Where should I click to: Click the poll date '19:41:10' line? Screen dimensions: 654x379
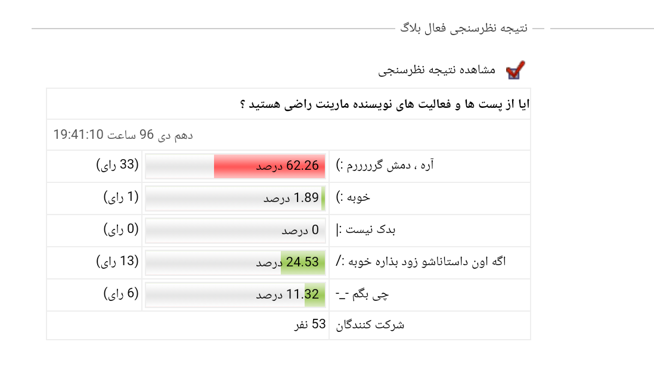coord(123,135)
